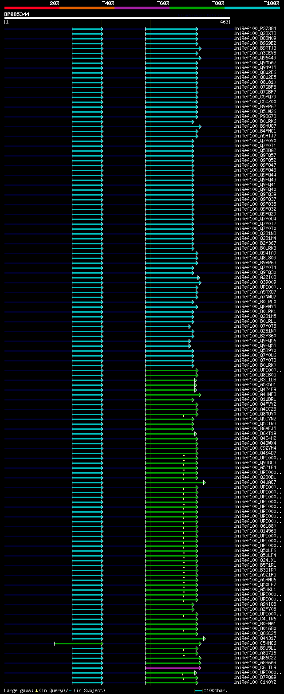Go to the UniRef100_Q281N8 label
The height and width of the screenshot is (694, 284).
255,234
